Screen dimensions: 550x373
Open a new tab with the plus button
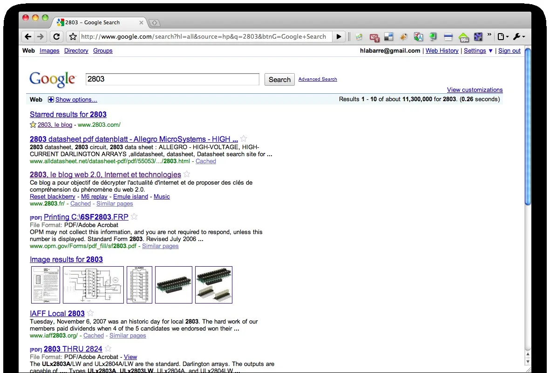pyautogui.click(x=154, y=23)
